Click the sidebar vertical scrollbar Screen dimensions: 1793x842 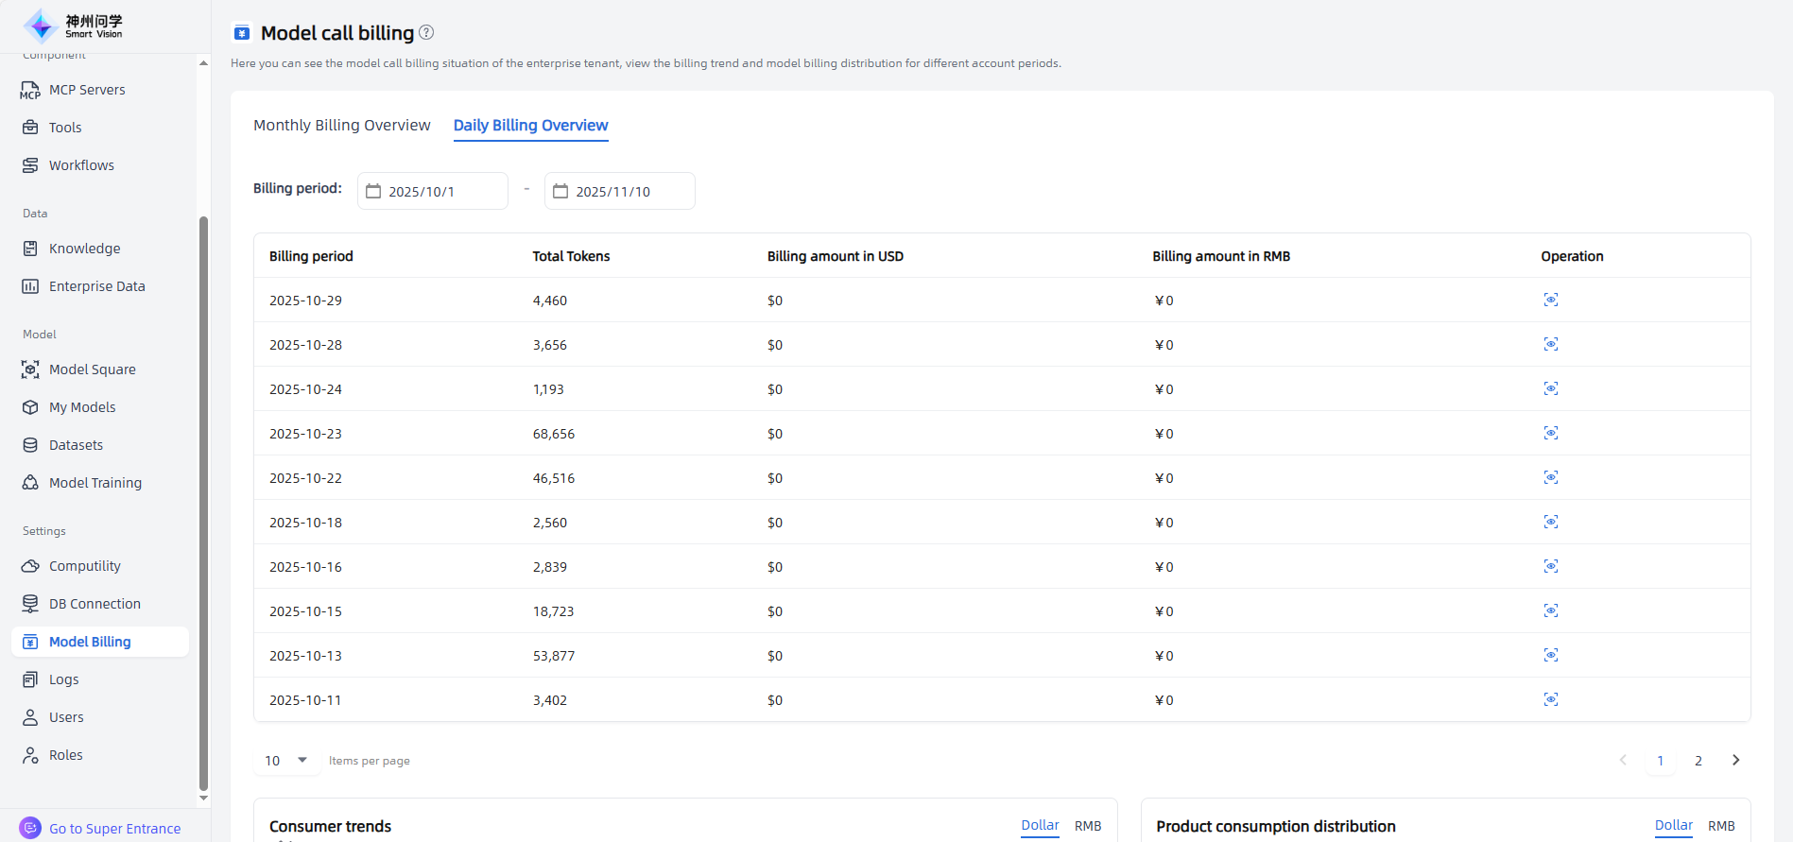pyautogui.click(x=203, y=501)
